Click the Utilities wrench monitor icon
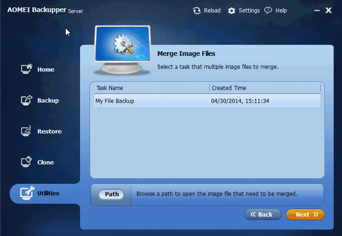 coord(27,193)
